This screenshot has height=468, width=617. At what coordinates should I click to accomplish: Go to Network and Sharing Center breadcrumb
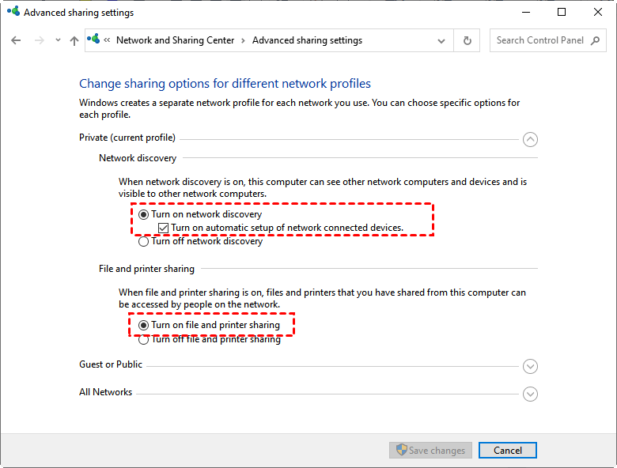[175, 40]
